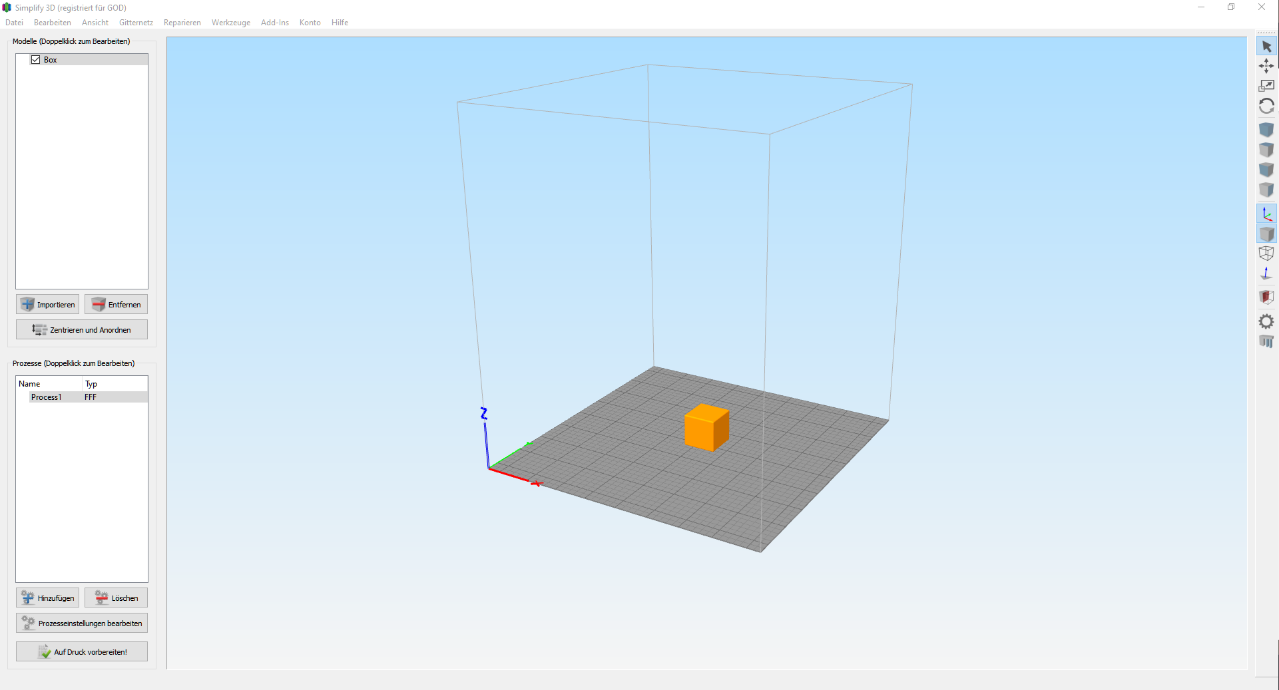
Task: Click Zentrieren und Anordnen button
Action: pyautogui.click(x=82, y=329)
